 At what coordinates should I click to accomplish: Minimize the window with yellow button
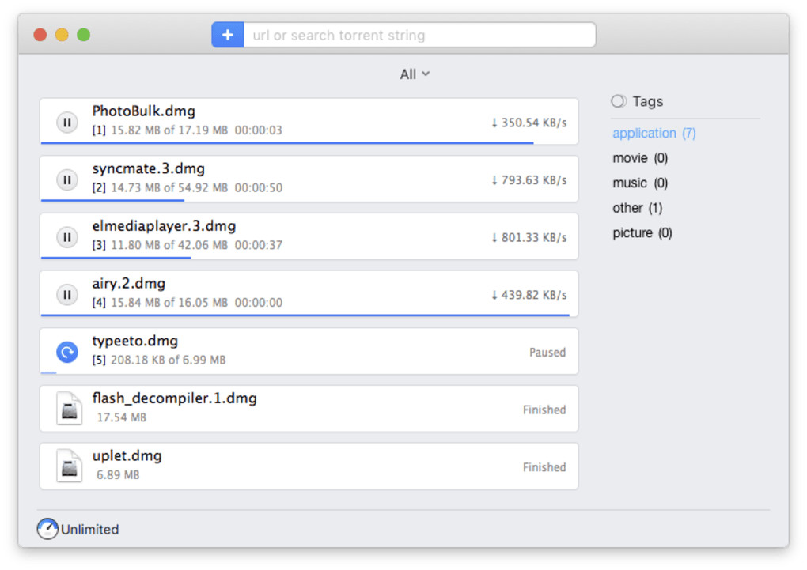pyautogui.click(x=62, y=35)
